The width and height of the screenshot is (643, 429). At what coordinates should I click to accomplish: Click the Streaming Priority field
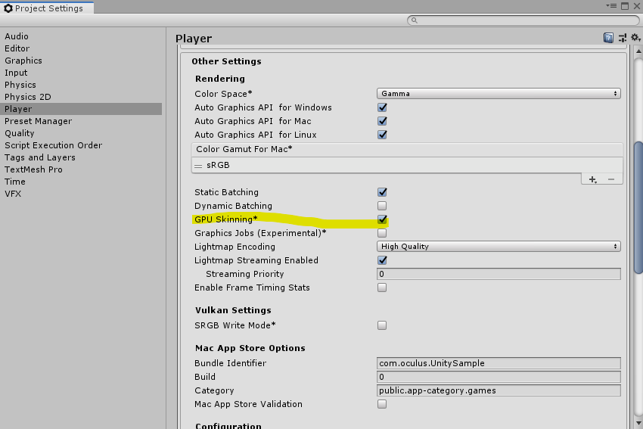point(499,274)
